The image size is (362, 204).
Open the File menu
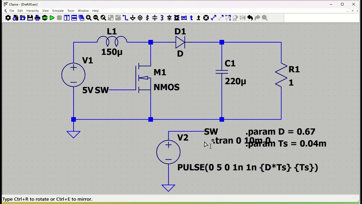12,11
